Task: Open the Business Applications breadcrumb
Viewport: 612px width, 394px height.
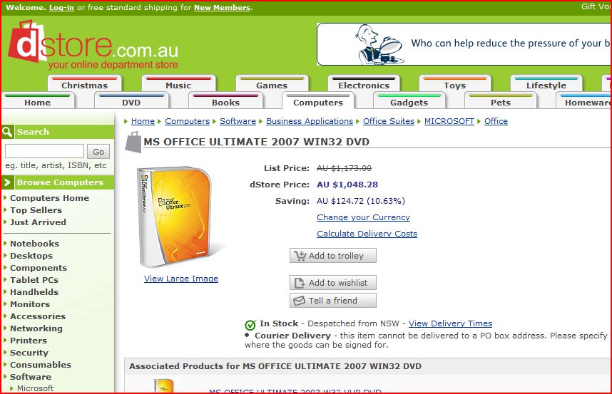Action: click(x=310, y=121)
